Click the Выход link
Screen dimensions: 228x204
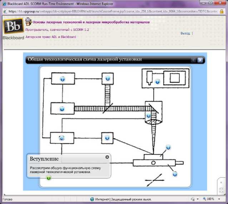[x=185, y=33]
